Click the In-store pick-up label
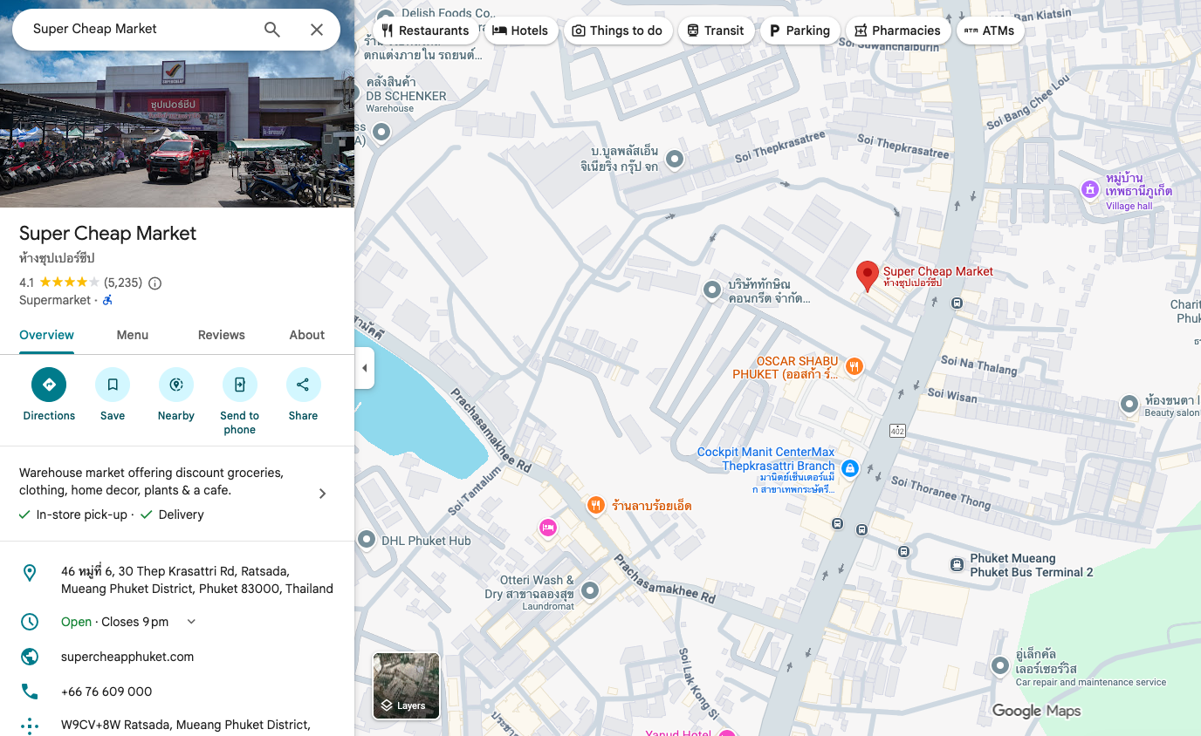The height and width of the screenshot is (736, 1201). point(81,515)
